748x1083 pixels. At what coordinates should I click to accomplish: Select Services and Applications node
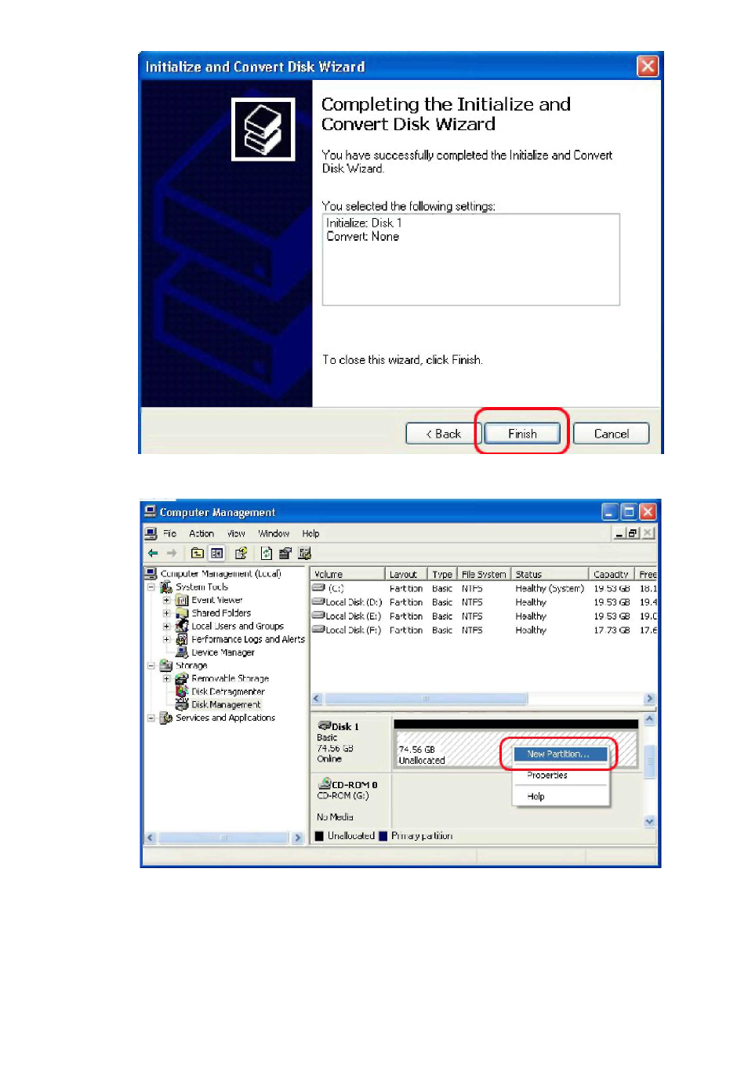pos(225,718)
